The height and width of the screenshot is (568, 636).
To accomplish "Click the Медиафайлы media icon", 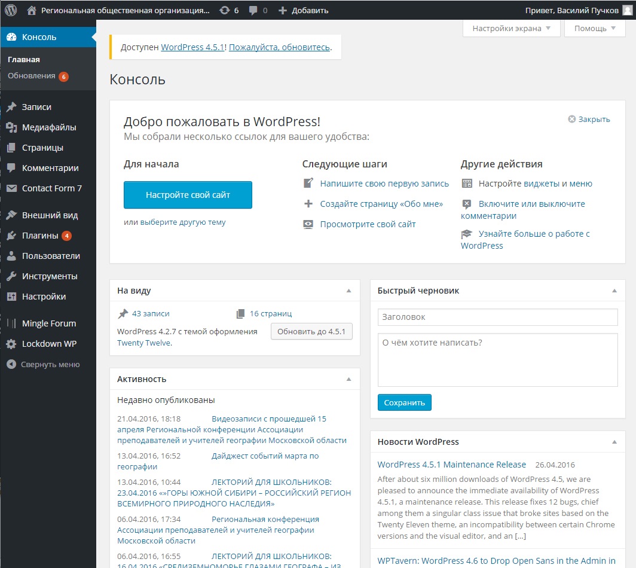I will pos(11,127).
